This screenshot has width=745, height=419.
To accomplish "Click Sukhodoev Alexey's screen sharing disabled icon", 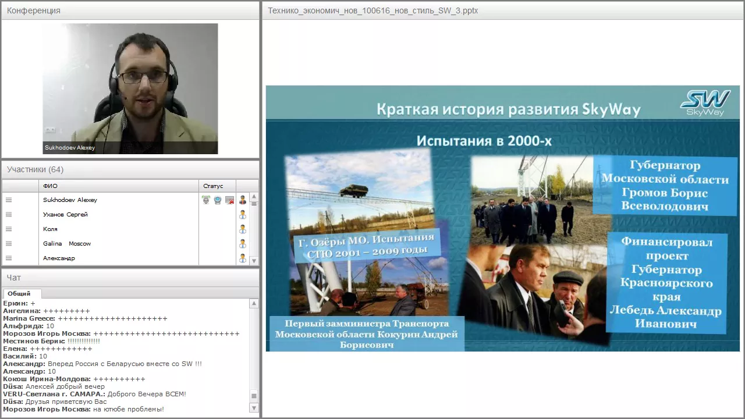I will pos(230,200).
